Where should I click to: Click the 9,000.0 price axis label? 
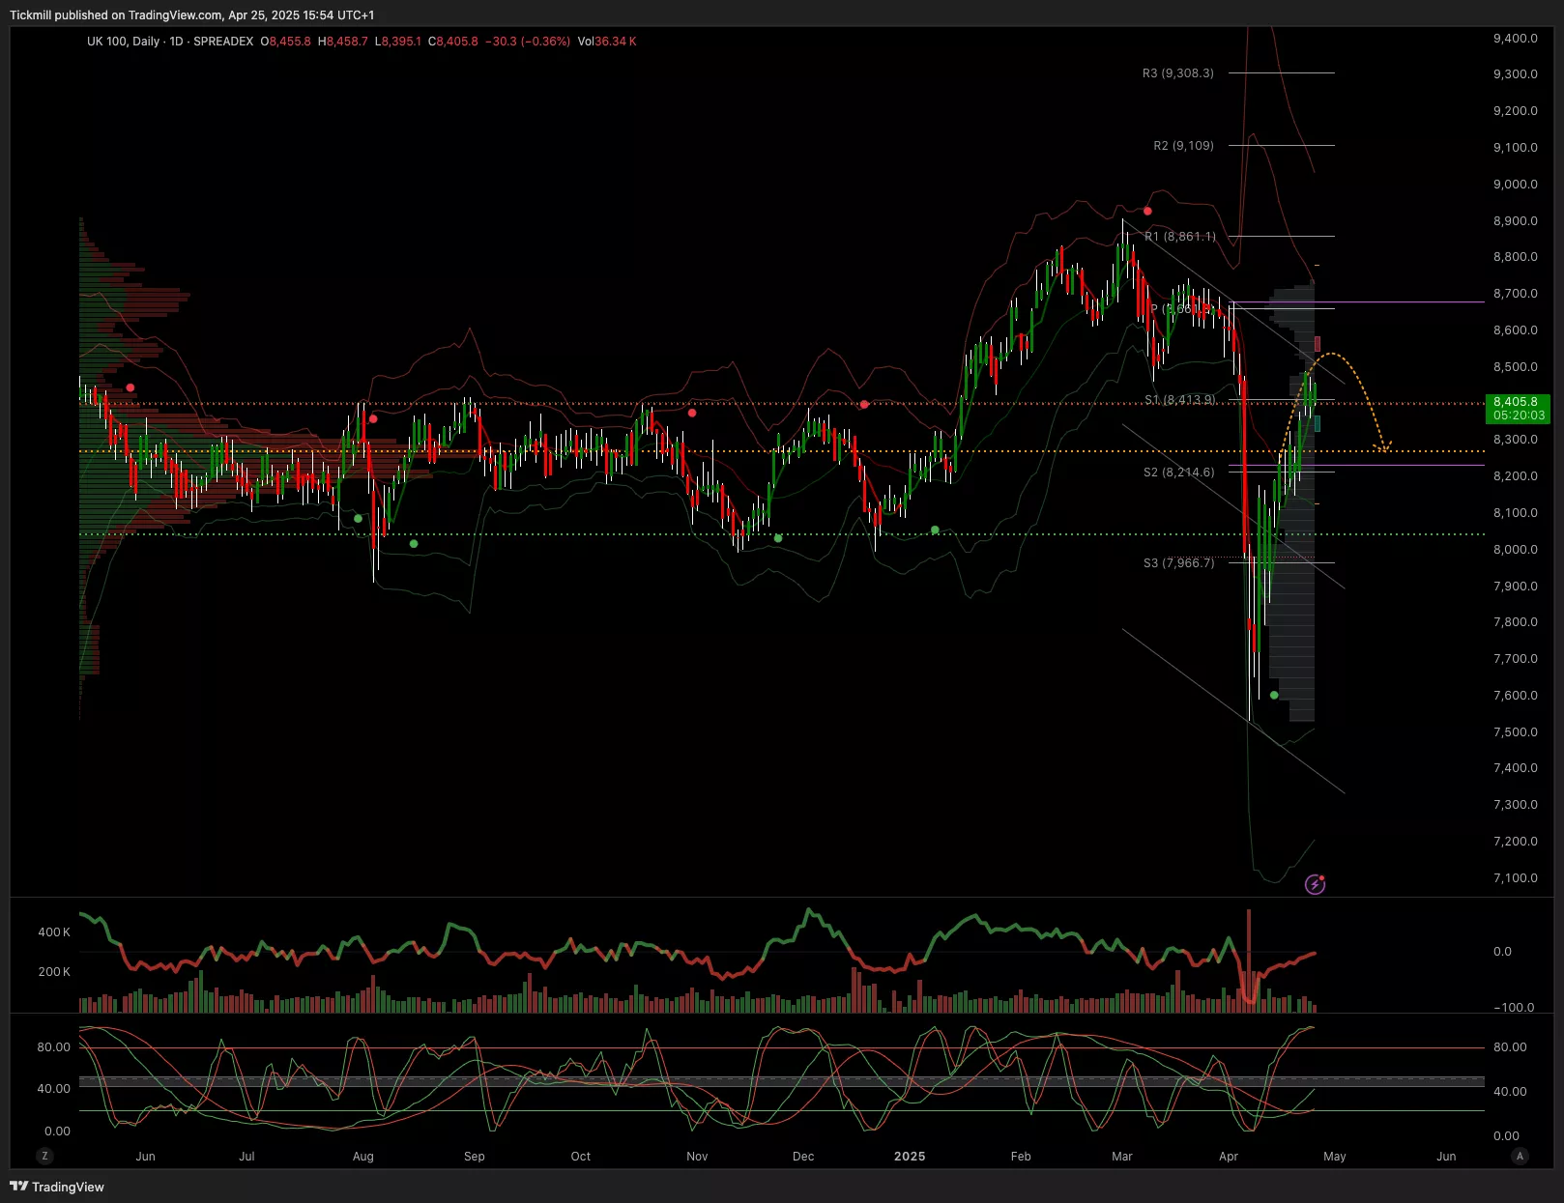click(1515, 185)
